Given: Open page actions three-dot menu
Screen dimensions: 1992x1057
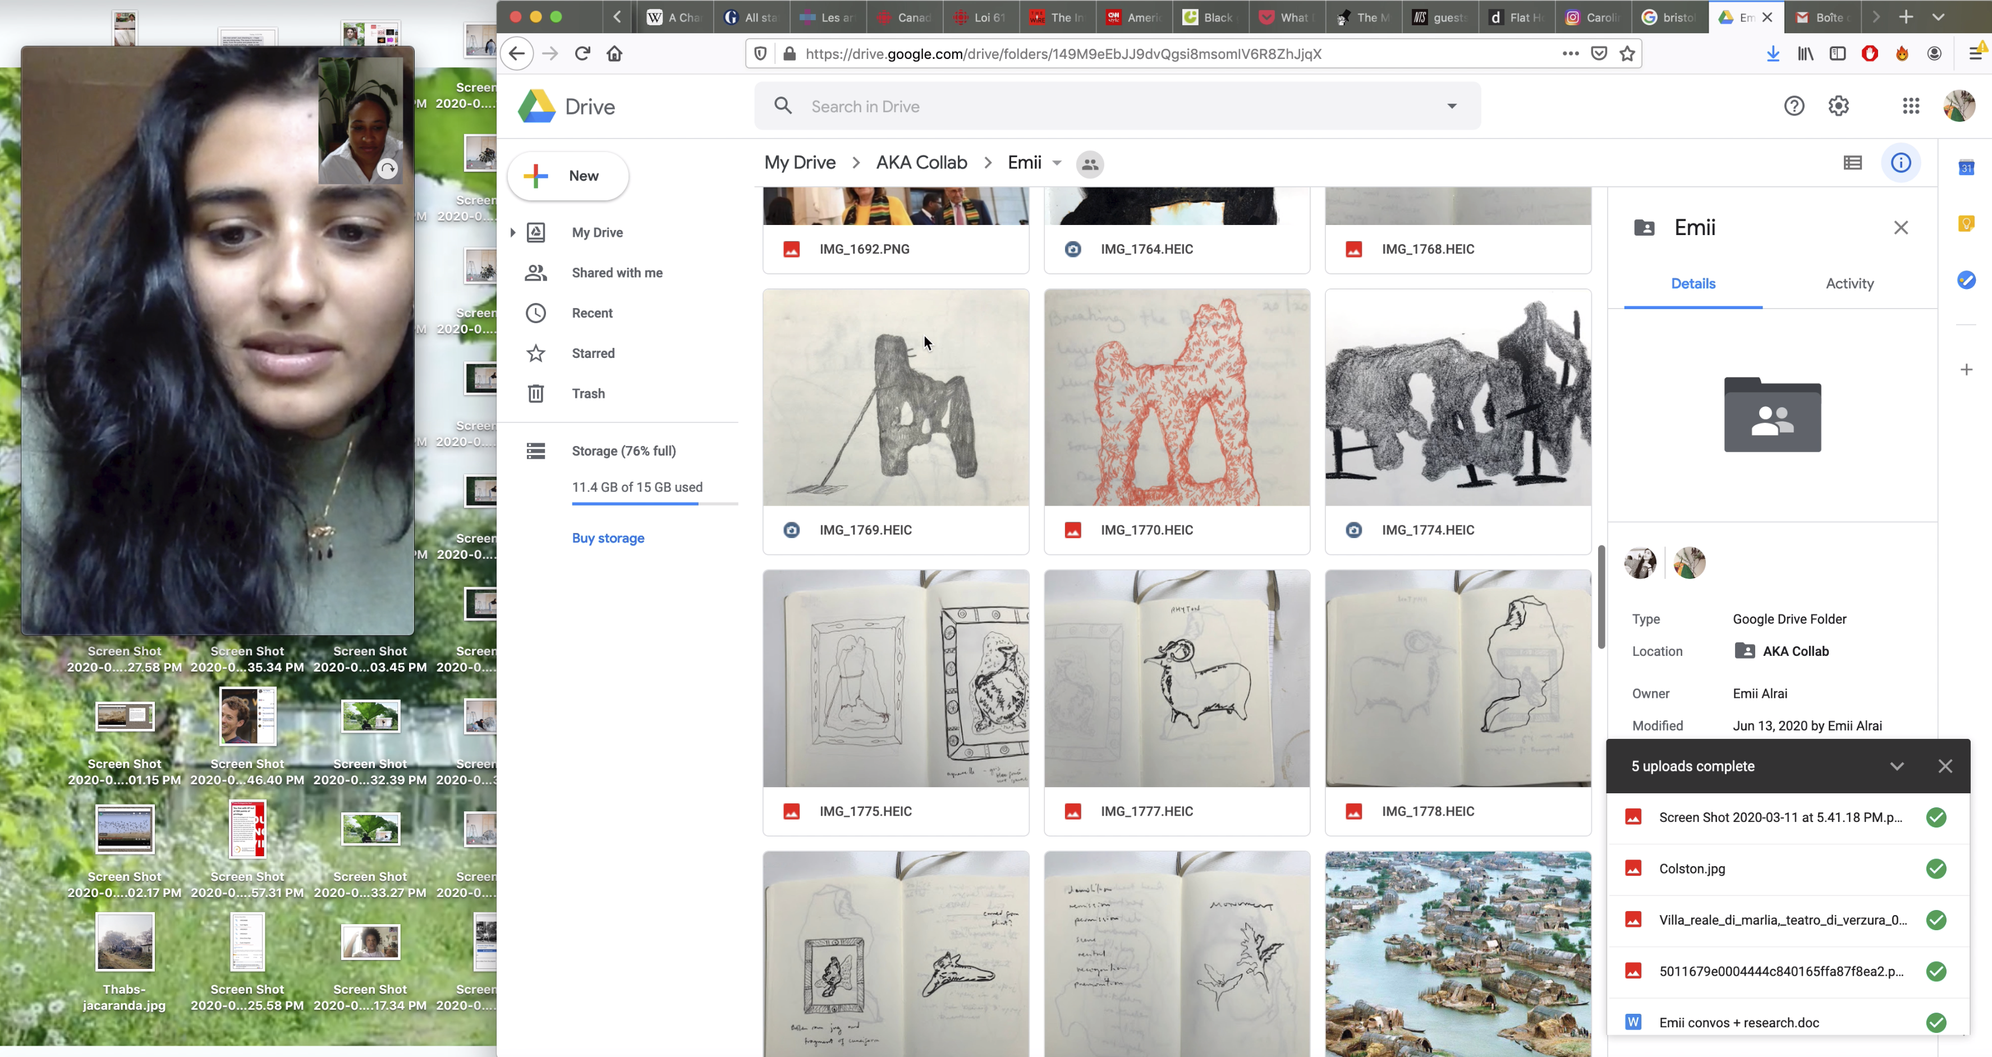Looking at the screenshot, I should [x=1570, y=53].
